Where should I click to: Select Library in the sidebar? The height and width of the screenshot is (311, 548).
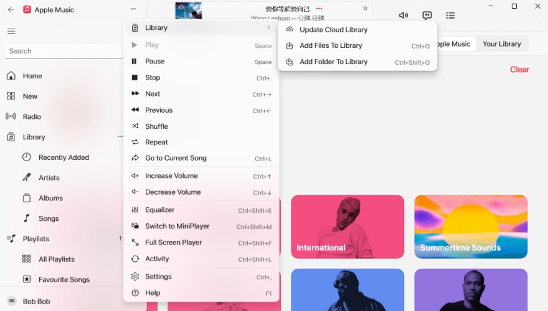pyautogui.click(x=34, y=137)
